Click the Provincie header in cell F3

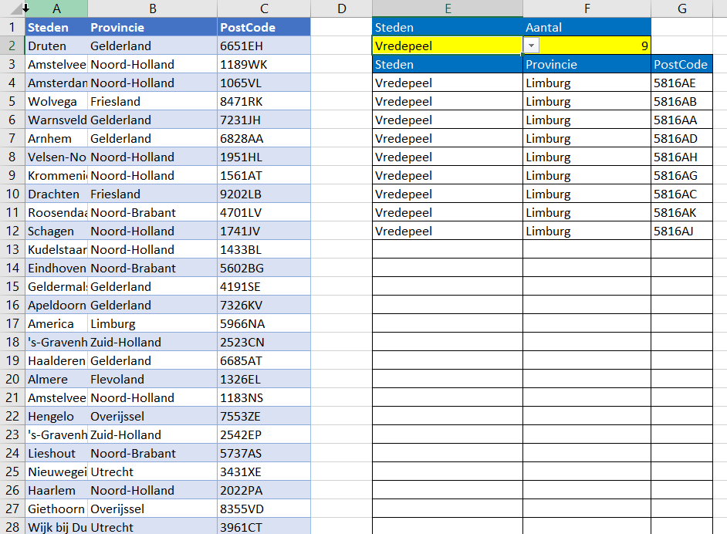[587, 64]
